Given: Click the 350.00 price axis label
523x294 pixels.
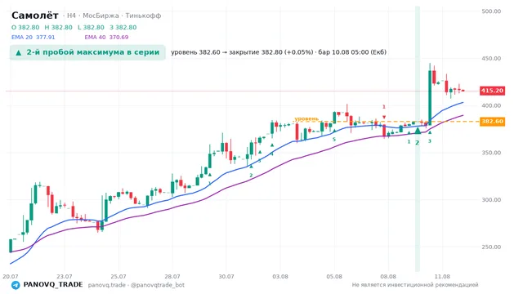Looking at the screenshot, I should (x=491, y=153).
